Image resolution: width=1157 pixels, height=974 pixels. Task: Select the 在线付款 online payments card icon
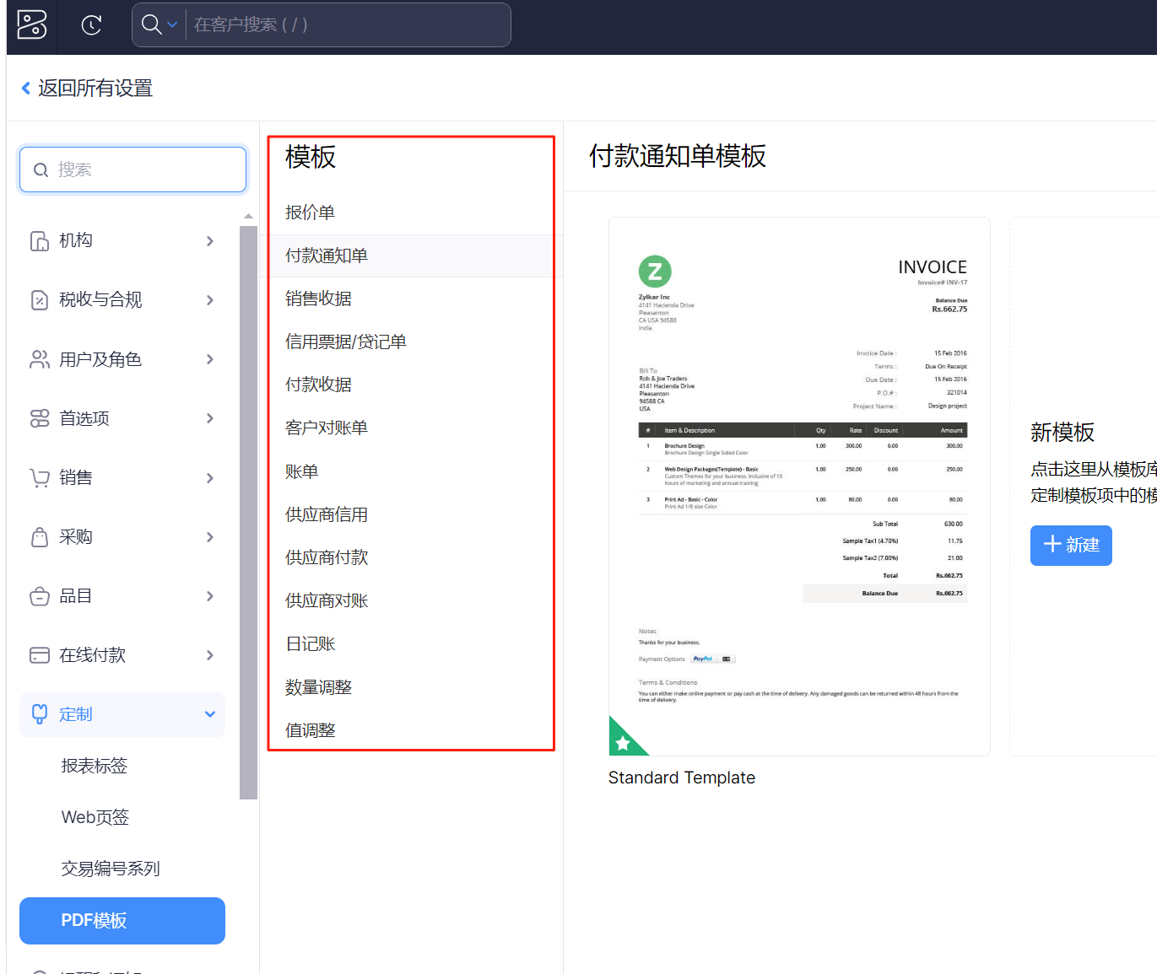(40, 654)
